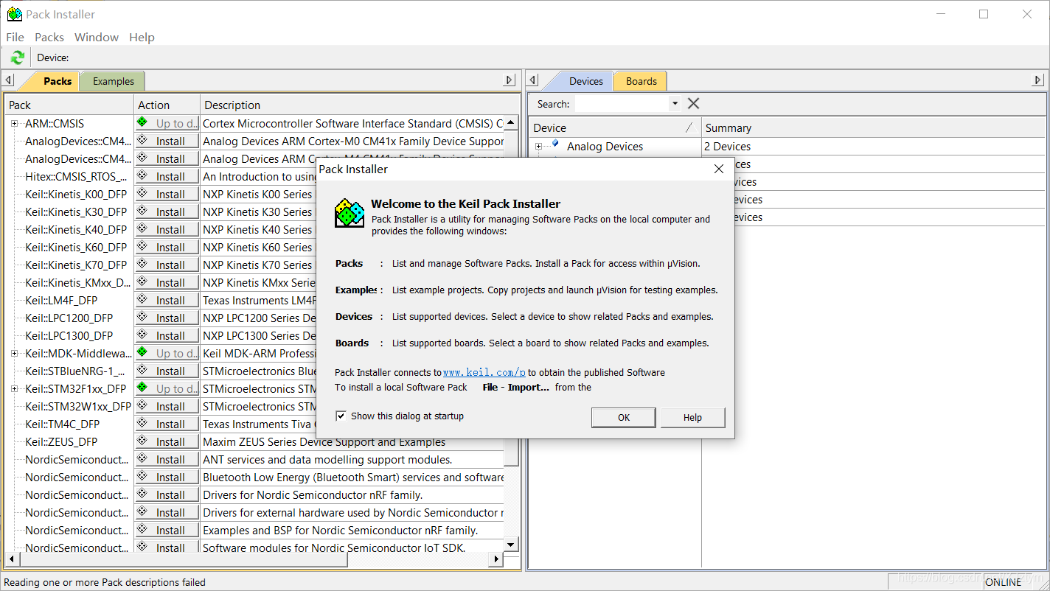This screenshot has width=1050, height=591.
Task: Close the Welcome dialog with X
Action: pyautogui.click(x=719, y=169)
